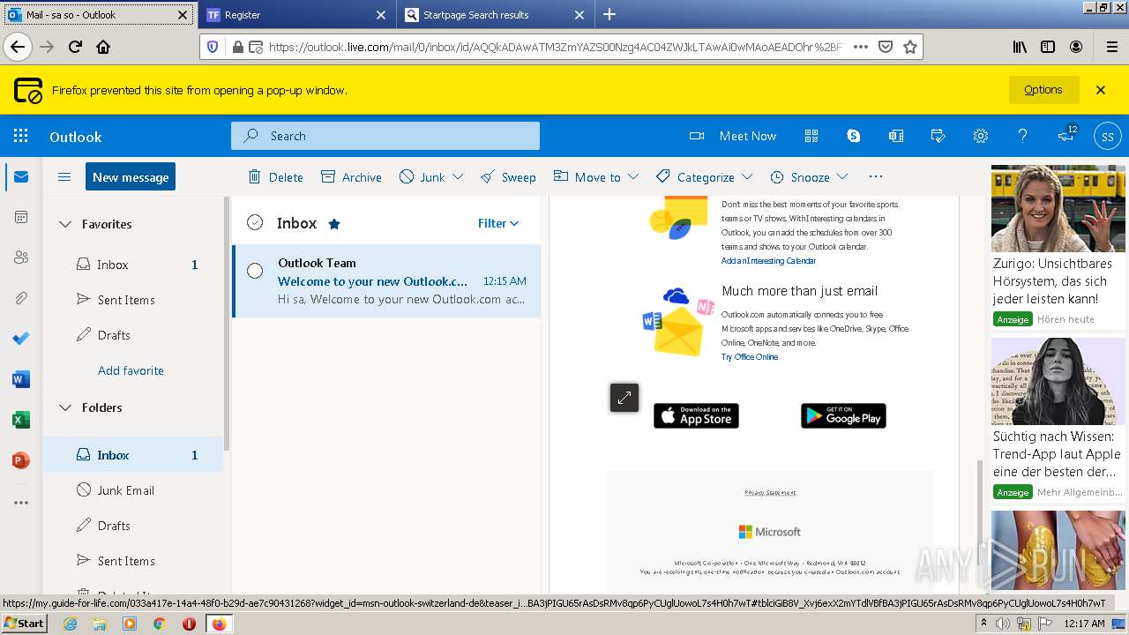
Task: Open Inbox under Favorites
Action: coord(134,265)
